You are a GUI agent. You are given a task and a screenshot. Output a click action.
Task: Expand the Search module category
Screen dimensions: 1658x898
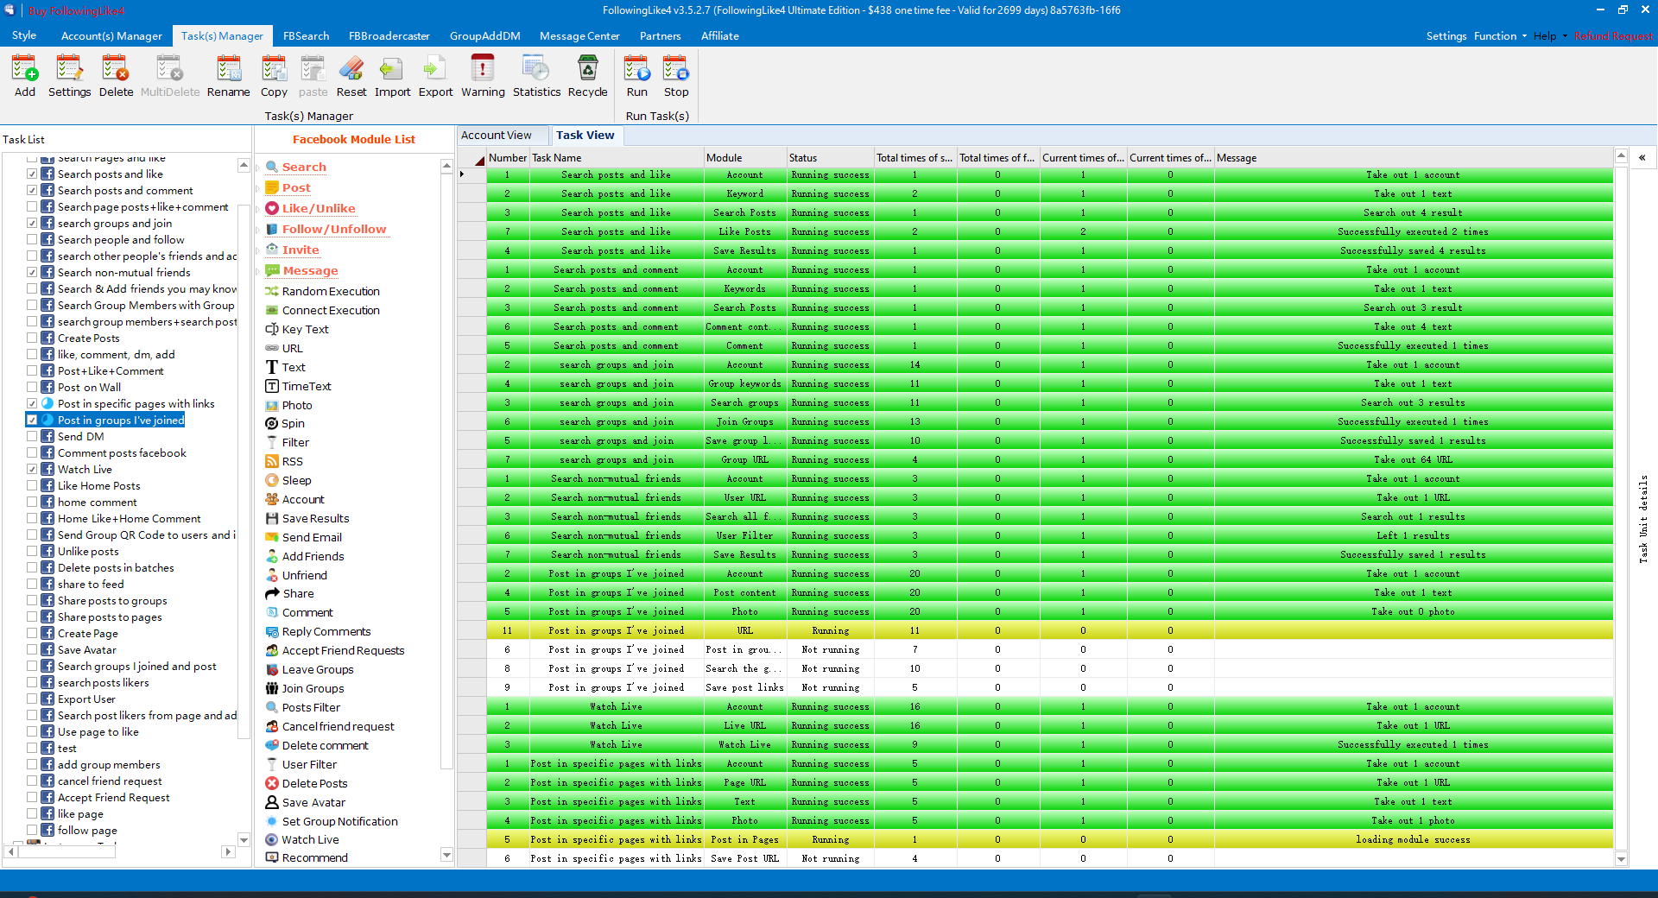(x=258, y=168)
